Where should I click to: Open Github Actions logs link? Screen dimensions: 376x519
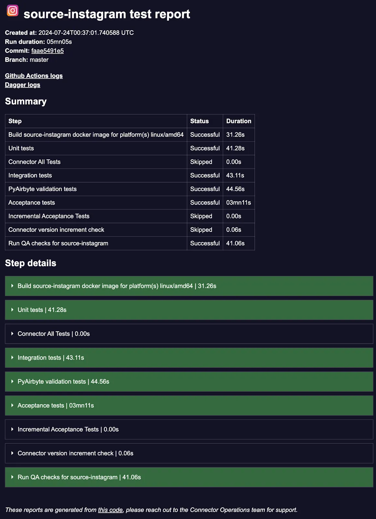click(34, 76)
